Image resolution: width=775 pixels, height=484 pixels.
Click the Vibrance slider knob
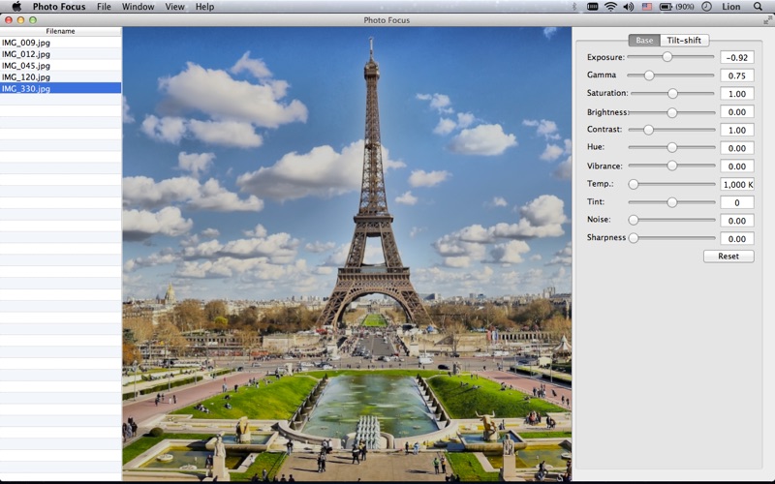671,166
